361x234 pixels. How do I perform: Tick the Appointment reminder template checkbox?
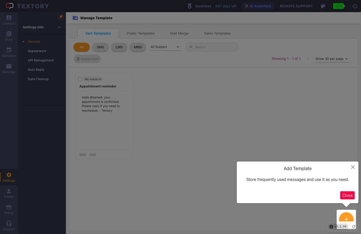(x=80, y=79)
